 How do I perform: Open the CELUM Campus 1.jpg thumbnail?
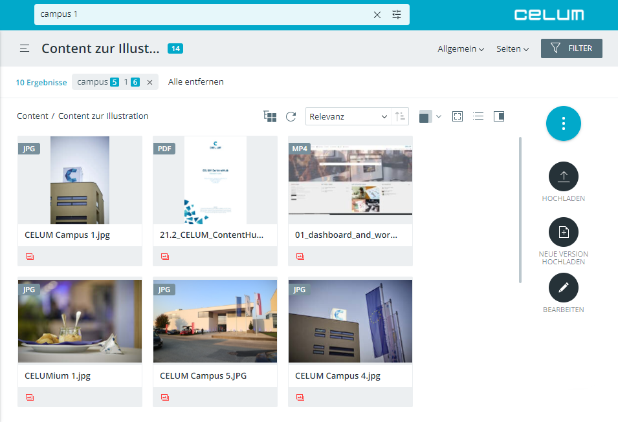[80, 180]
